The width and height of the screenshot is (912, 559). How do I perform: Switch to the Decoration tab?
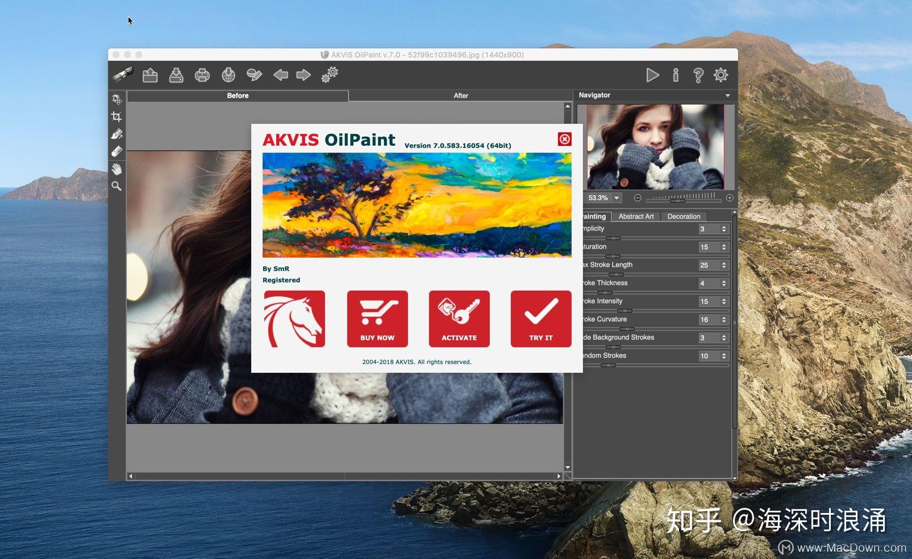pos(684,216)
